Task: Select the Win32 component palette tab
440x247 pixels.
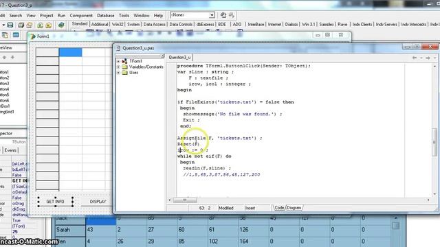Action: pos(118,25)
